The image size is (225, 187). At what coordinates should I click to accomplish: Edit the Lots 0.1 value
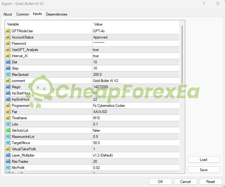coord(136,124)
